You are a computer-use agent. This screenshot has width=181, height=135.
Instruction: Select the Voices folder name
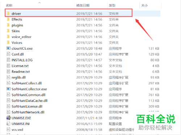coord(17,42)
